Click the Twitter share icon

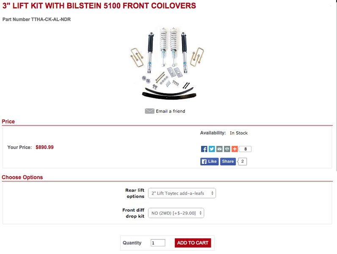tap(212, 149)
